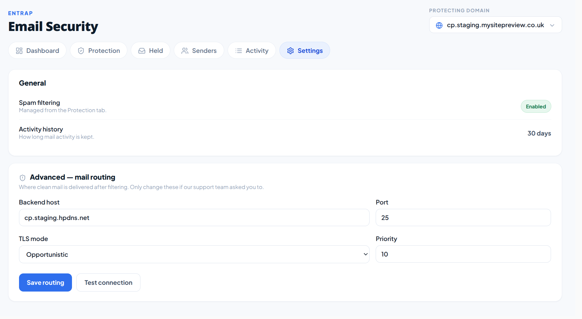
Task: Focus the Priority input field
Action: click(463, 254)
